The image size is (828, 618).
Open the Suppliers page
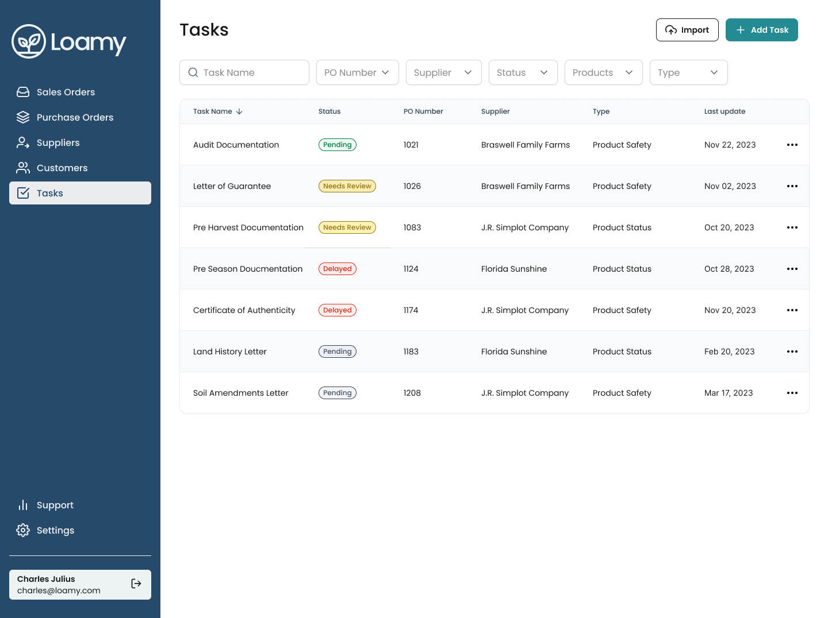[x=80, y=142]
